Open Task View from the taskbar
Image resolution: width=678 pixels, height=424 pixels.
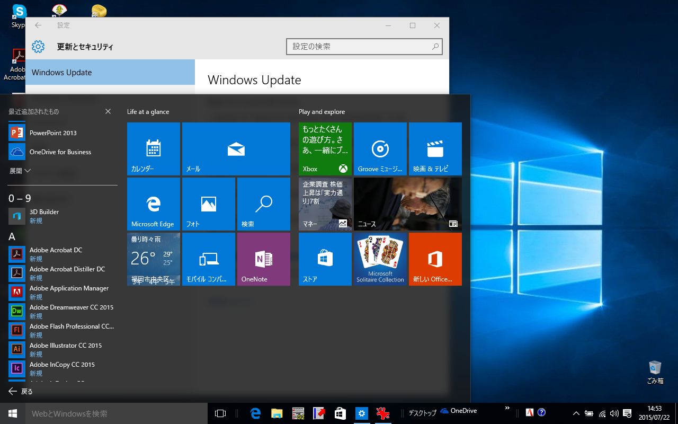[x=220, y=413]
